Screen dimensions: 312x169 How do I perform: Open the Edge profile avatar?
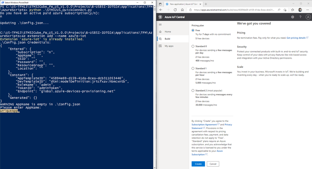pyautogui.click(x=300, y=10)
